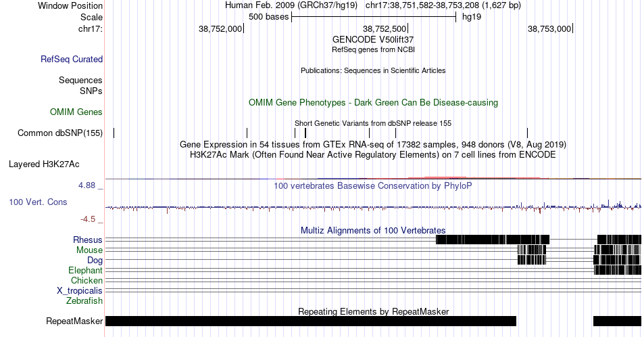Click the GTEx Gene Expression track title
Image resolution: width=642 pixels, height=337 pixels.
click(x=373, y=144)
